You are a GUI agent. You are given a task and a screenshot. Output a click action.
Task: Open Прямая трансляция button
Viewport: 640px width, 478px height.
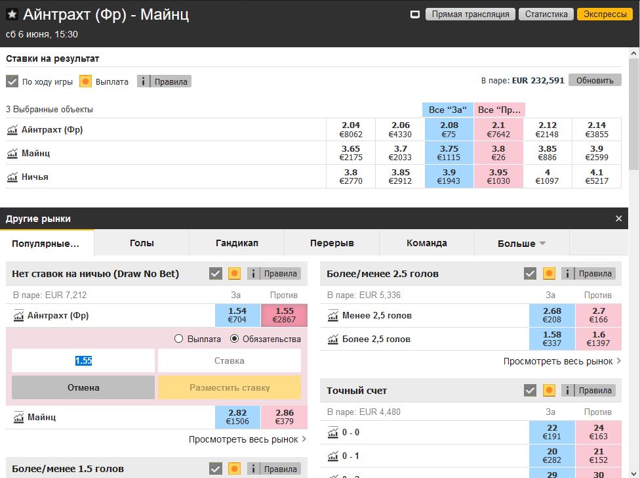[471, 14]
